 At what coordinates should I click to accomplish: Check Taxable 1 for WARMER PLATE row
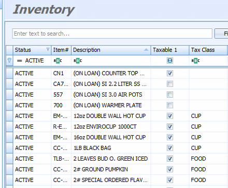pyautogui.click(x=170, y=105)
